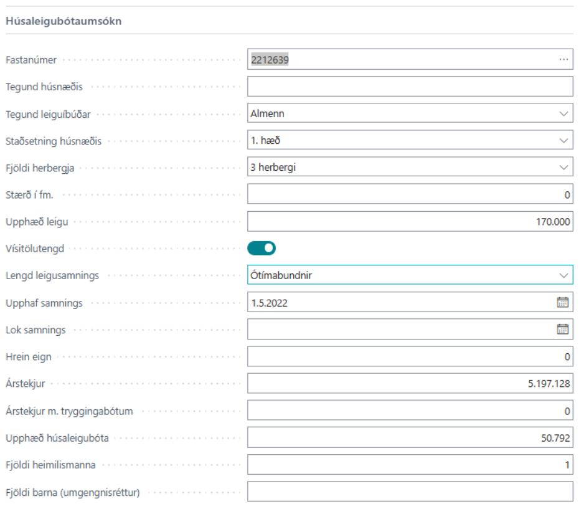This screenshot has width=581, height=509.
Task: Click the Árstekjur m. tryggingabótum field
Action: [x=410, y=411]
